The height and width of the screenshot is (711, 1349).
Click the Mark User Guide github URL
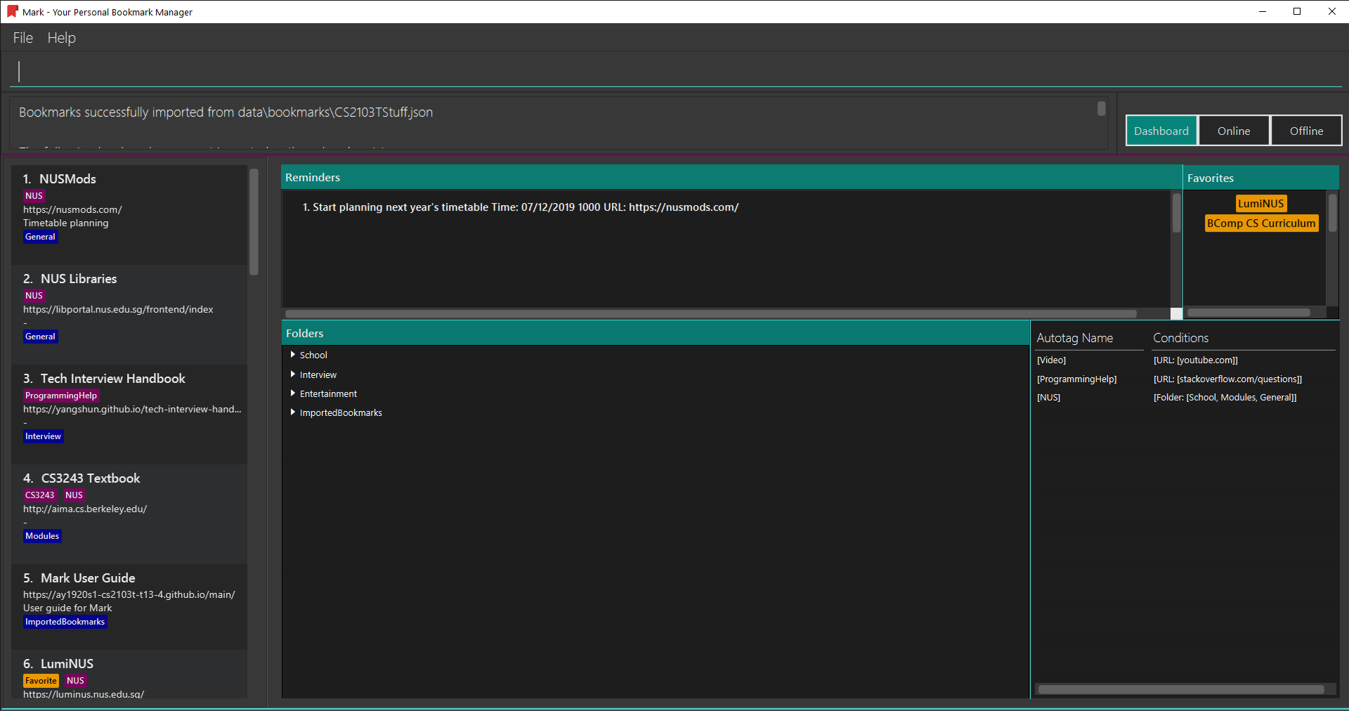pos(129,594)
